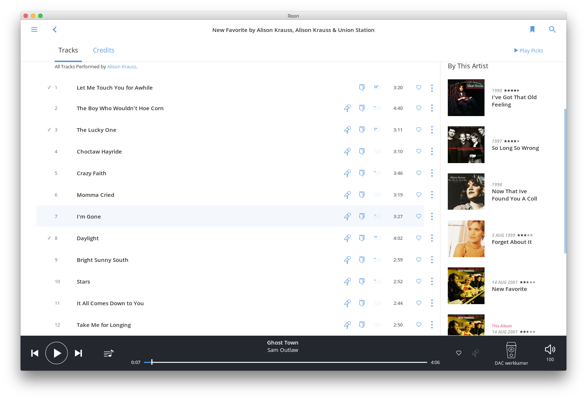587x400 pixels.
Task: Click popularity dots for It All Comes Down
Action: pyautogui.click(x=378, y=303)
